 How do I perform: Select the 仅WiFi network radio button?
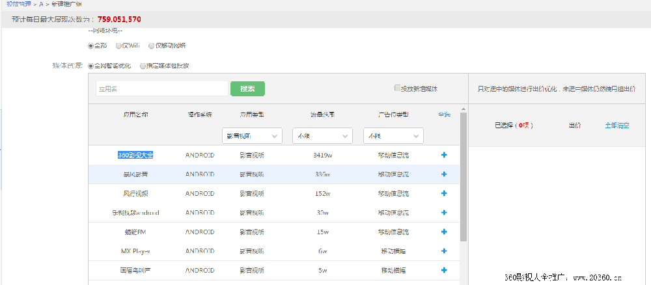click(x=118, y=46)
